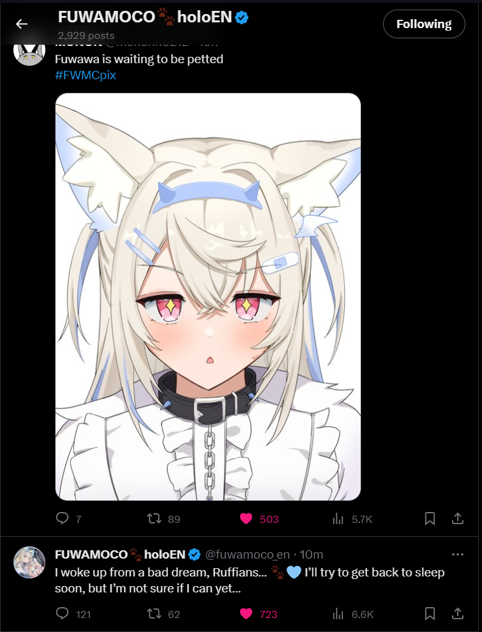Share the bad dream post
Screen dimensions: 482x632
(457, 614)
